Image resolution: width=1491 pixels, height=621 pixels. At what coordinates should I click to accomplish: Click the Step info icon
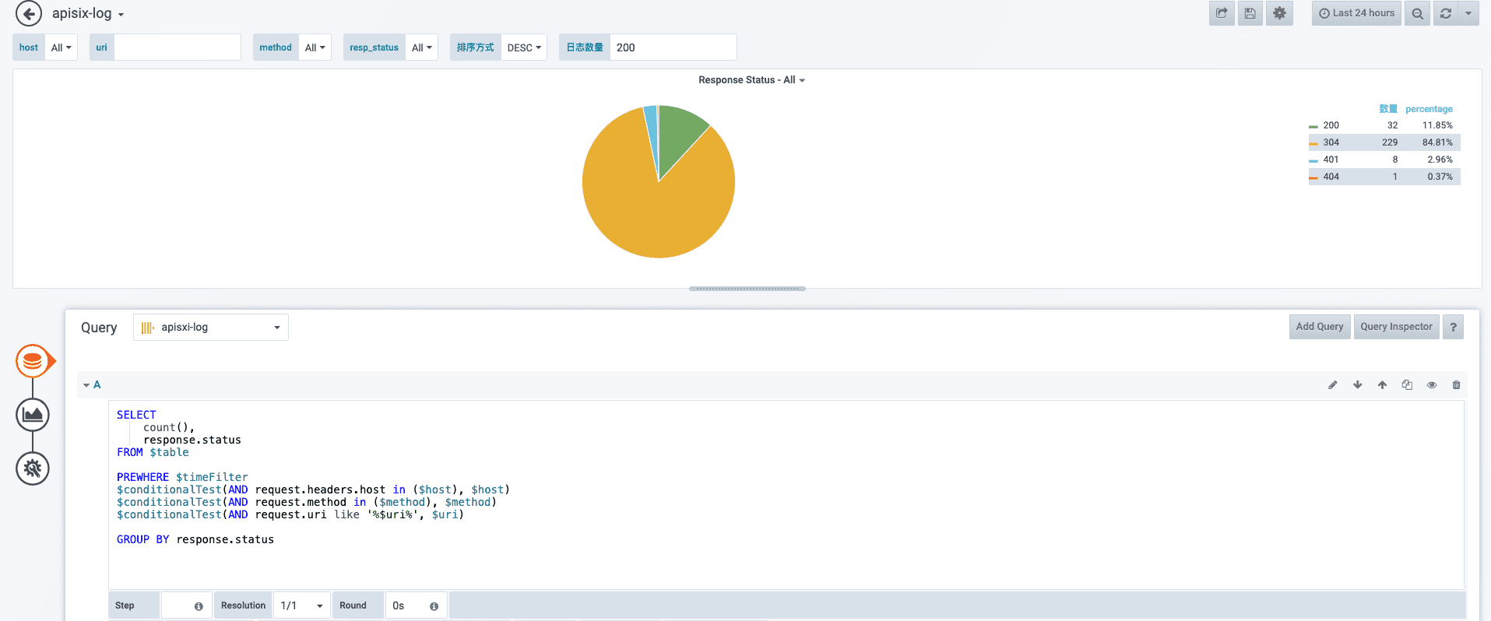(x=199, y=606)
